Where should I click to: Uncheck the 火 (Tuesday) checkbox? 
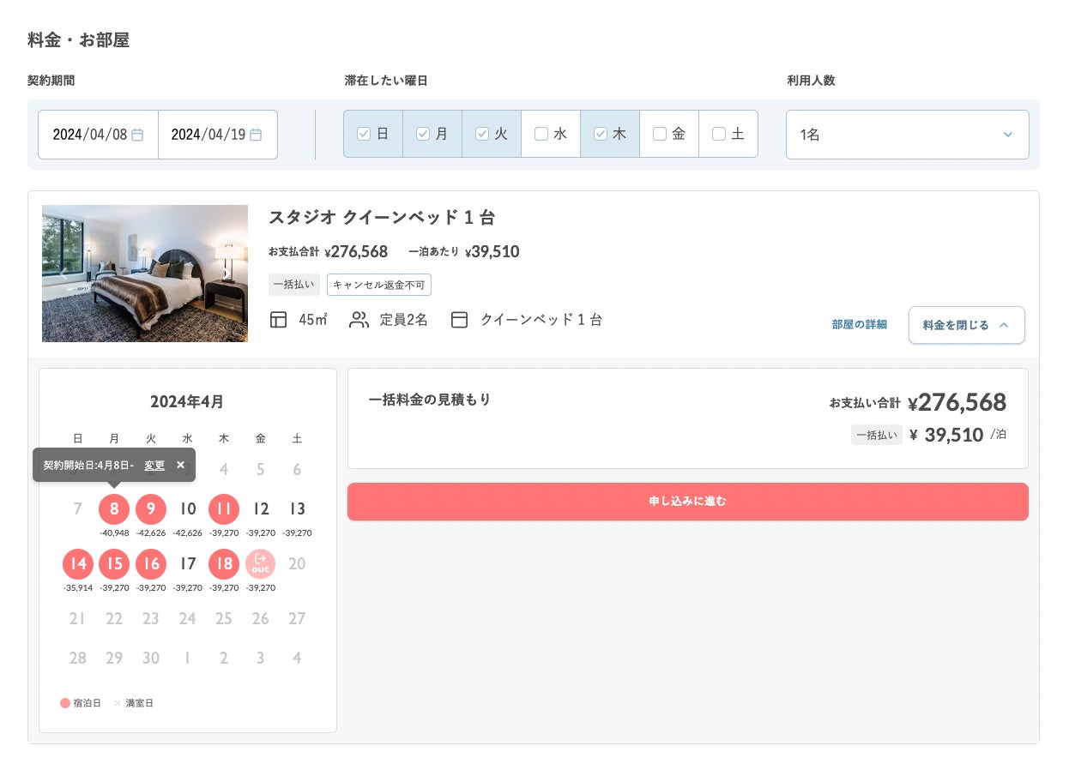pyautogui.click(x=482, y=134)
